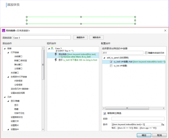This screenshot has width=169, height=139.
Task: Click left arrow of repeater list scrollbar
Action: [x=104, y=108]
